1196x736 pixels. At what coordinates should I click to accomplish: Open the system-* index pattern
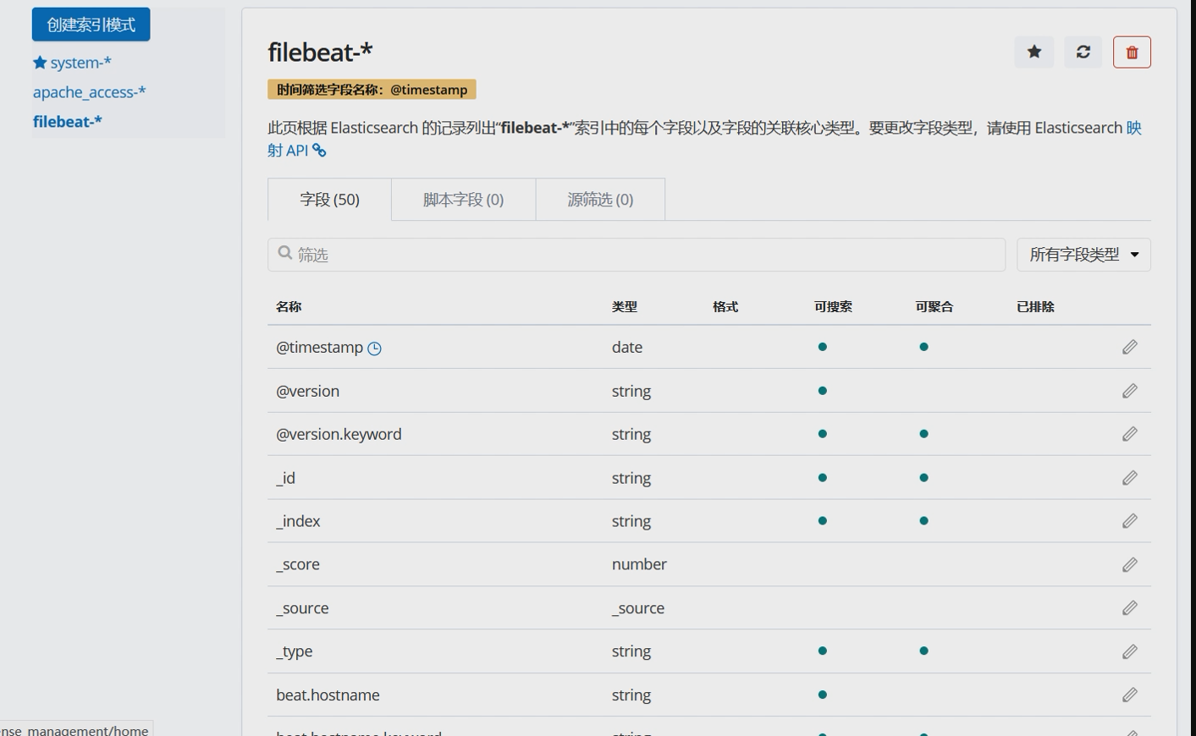(80, 63)
